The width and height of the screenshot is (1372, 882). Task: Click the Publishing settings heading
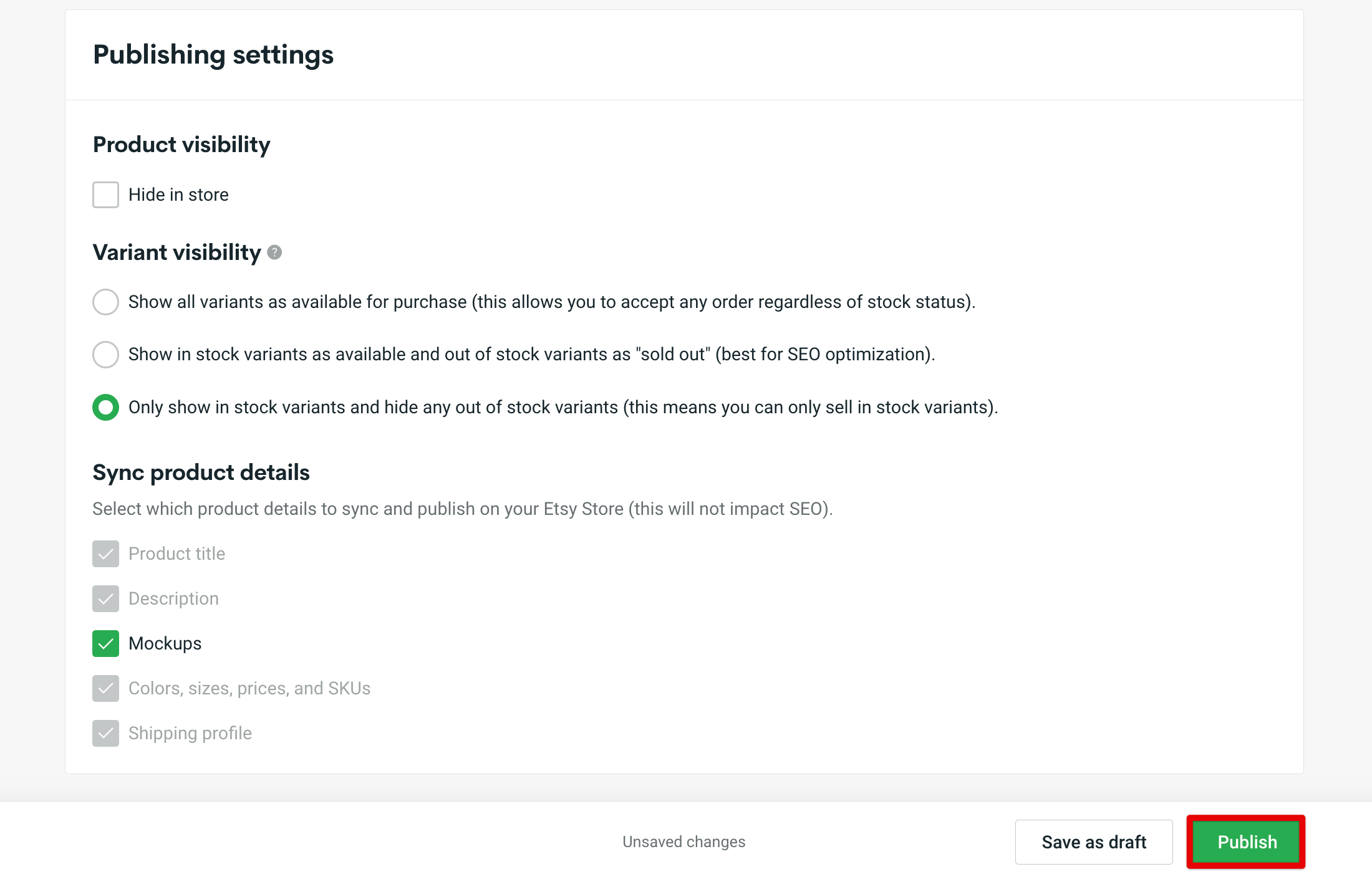click(x=213, y=55)
